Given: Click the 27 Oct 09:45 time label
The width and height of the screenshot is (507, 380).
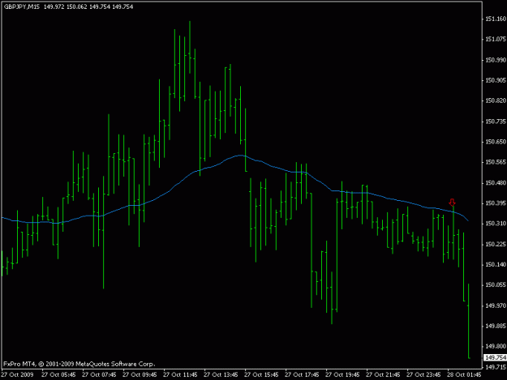Looking at the screenshot, I should [140, 375].
